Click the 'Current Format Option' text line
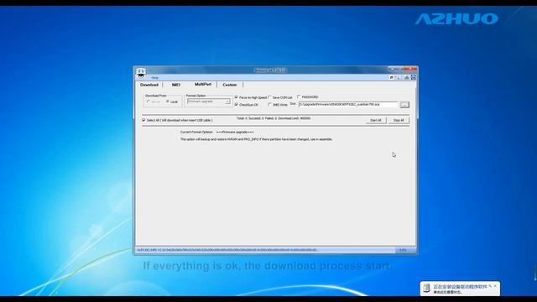Screen dimensions: 537x302 217,133
